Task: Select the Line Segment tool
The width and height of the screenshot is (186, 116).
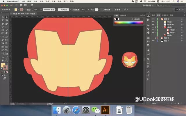Action: pyautogui.click(x=7, y=27)
